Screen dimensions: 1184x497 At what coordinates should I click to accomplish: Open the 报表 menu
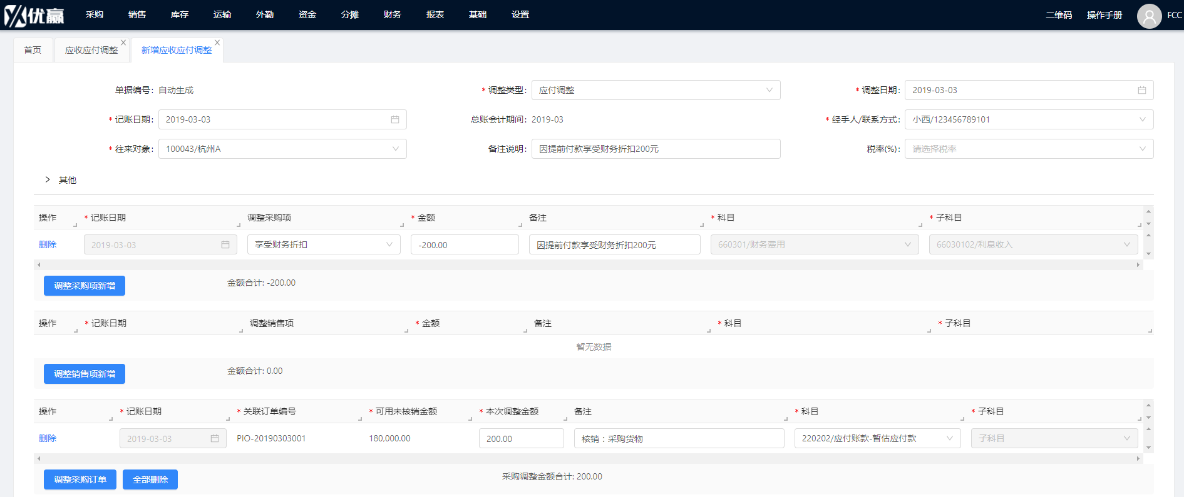click(435, 14)
